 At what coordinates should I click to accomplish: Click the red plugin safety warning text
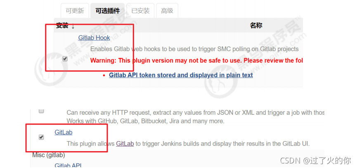click(x=196, y=61)
